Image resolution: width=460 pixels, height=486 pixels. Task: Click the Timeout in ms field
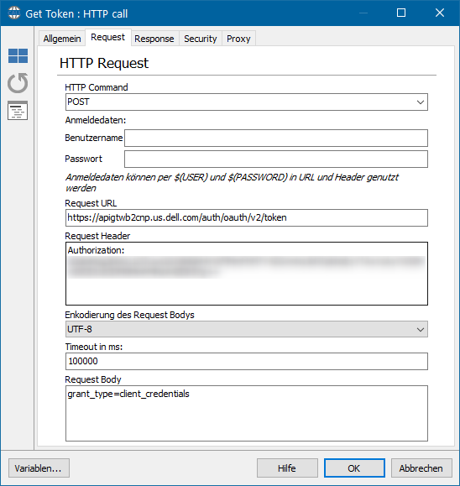247,362
